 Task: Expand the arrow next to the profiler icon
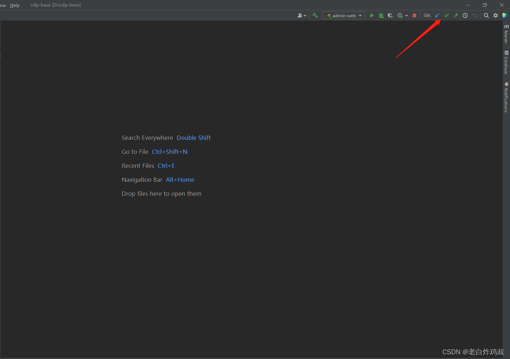click(407, 16)
